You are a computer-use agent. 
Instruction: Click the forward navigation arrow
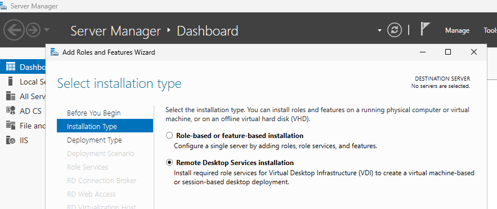[x=33, y=30]
